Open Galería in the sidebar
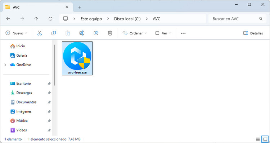The image size is (270, 143). (x=19, y=56)
